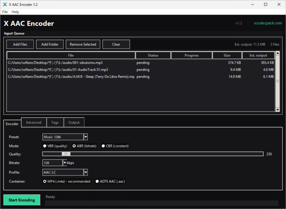
Task: Click the AAC-LC profile field
Action: tap(63, 172)
